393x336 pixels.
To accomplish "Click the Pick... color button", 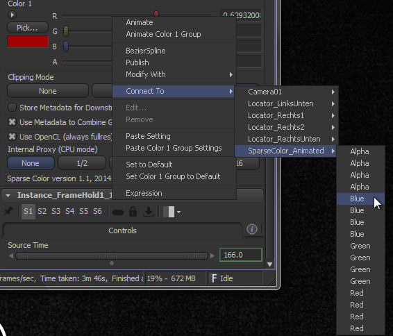I will [28, 28].
